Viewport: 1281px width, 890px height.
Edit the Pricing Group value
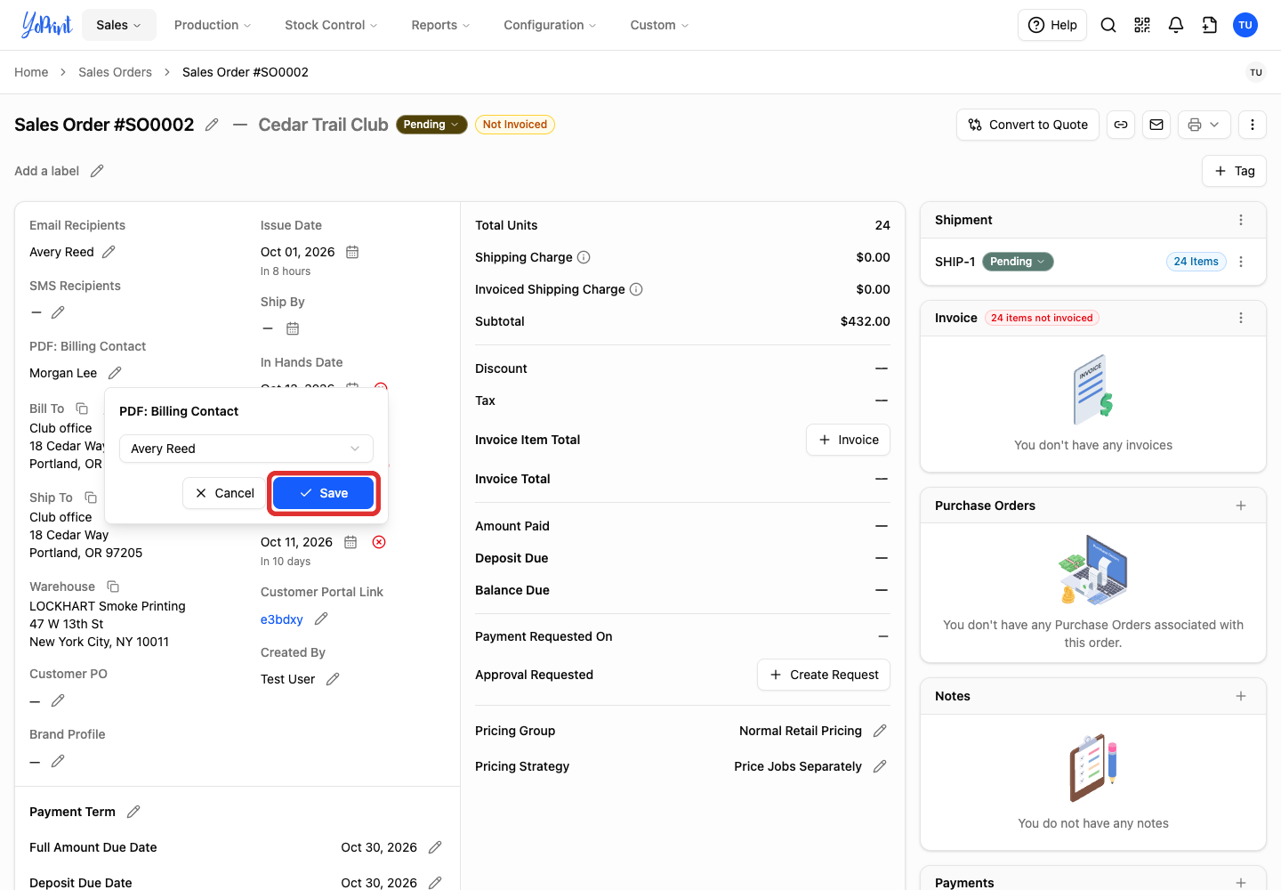[x=880, y=731]
